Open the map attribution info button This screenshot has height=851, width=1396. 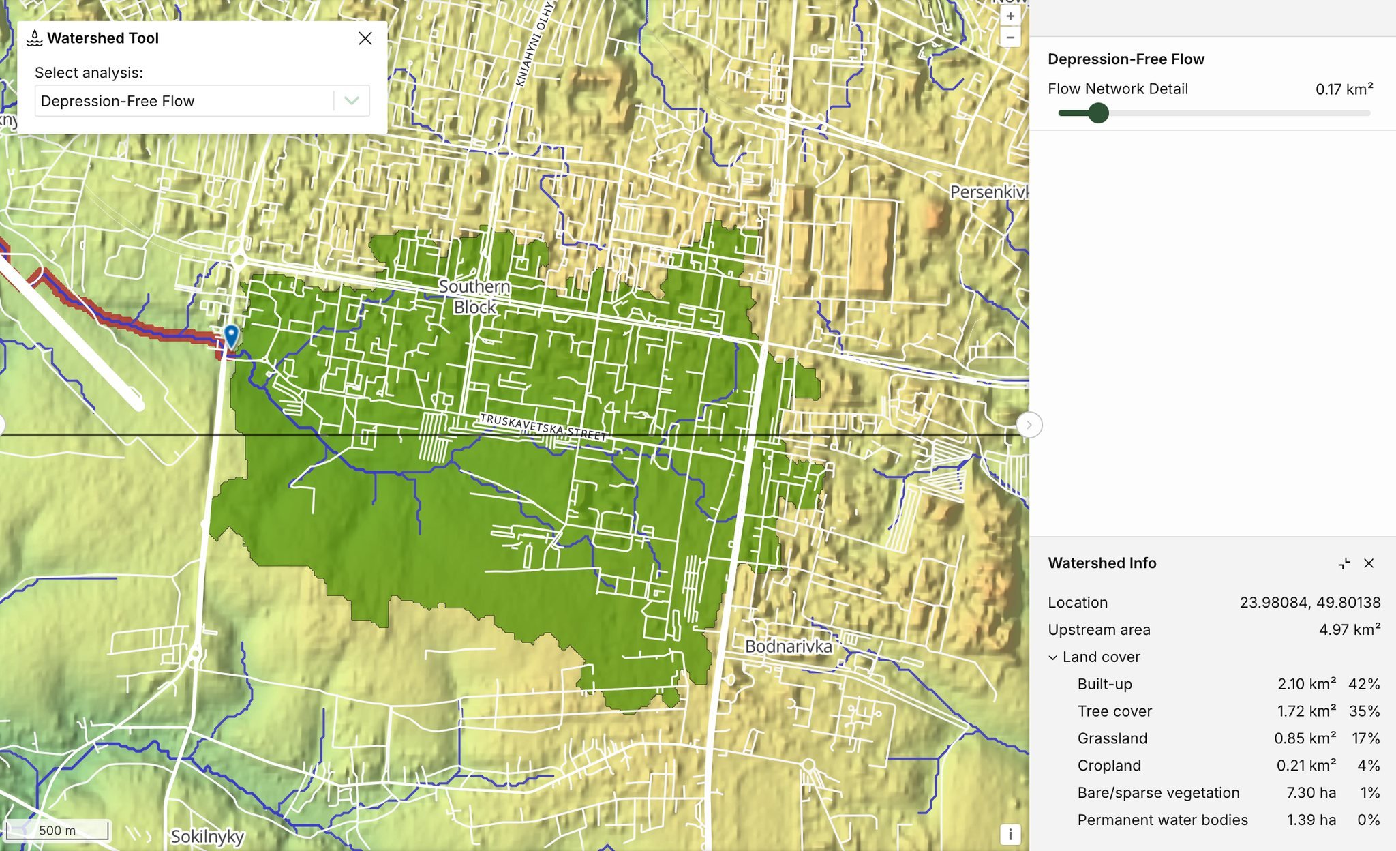[1010, 833]
